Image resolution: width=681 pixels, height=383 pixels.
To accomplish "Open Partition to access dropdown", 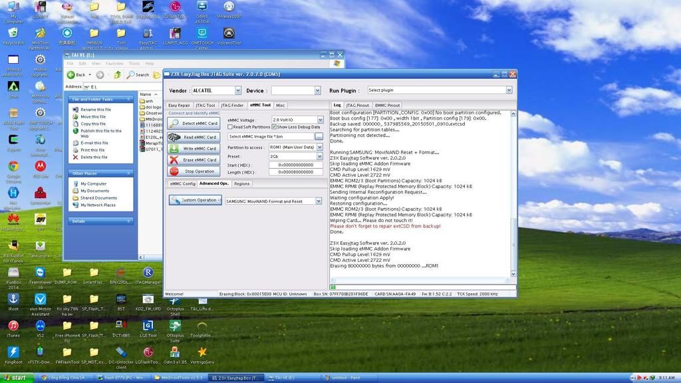I will (x=320, y=147).
